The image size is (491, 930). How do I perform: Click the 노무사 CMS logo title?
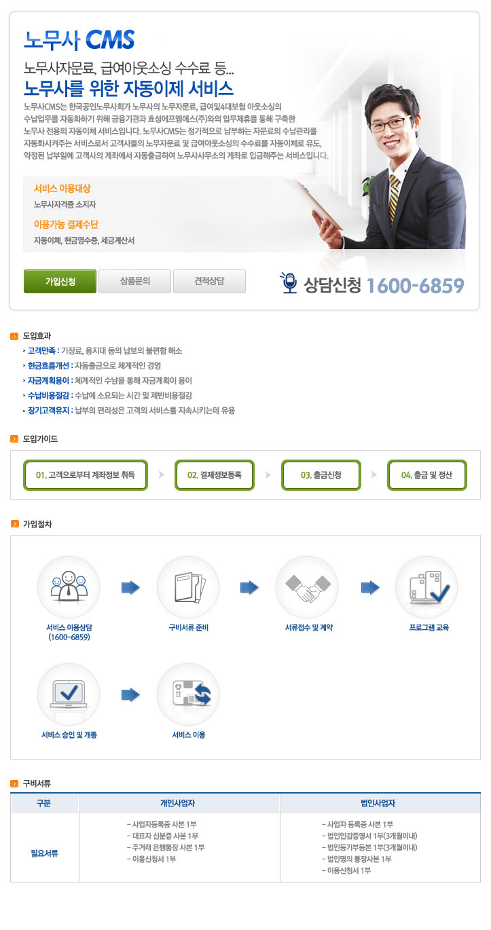click(79, 39)
